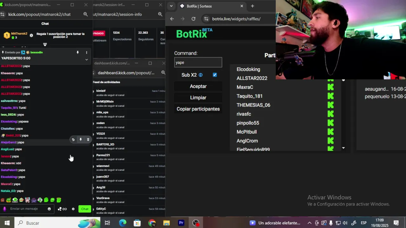Open the three-dot options of the pinned message
Image resolution: width=406 pixels, height=228 pixels.
(87, 52)
